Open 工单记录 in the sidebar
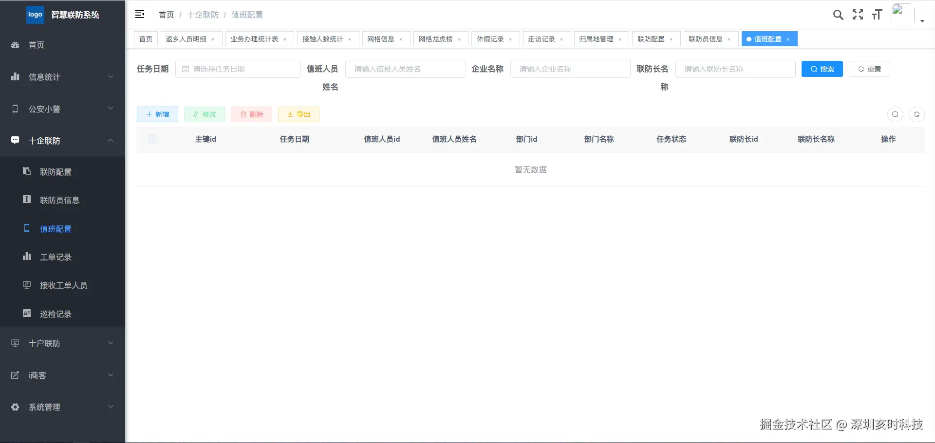 pos(62,257)
